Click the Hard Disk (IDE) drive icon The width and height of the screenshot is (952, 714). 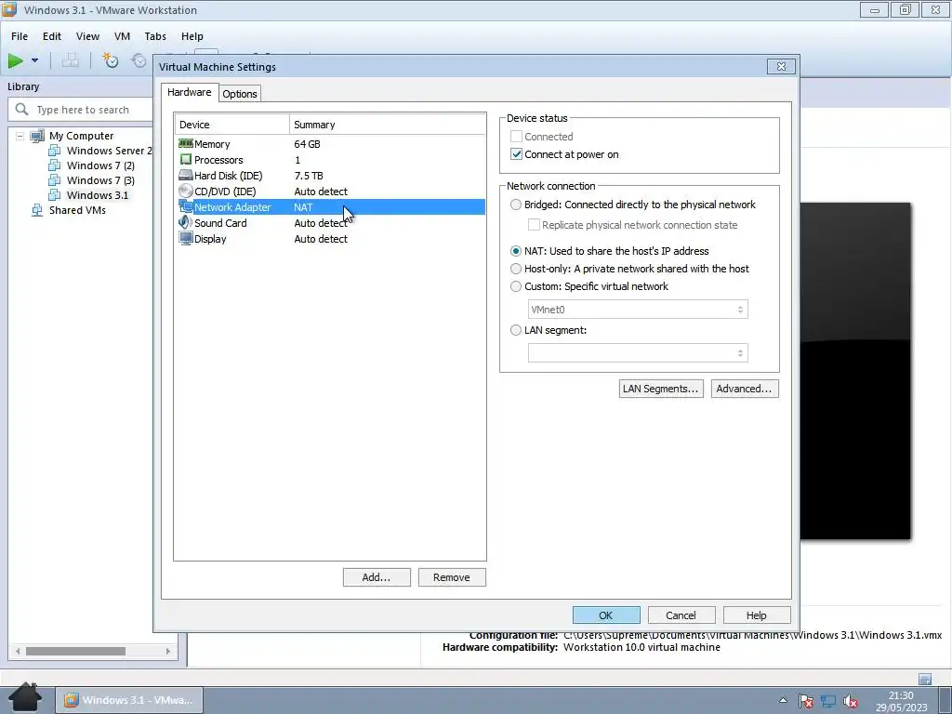186,176
